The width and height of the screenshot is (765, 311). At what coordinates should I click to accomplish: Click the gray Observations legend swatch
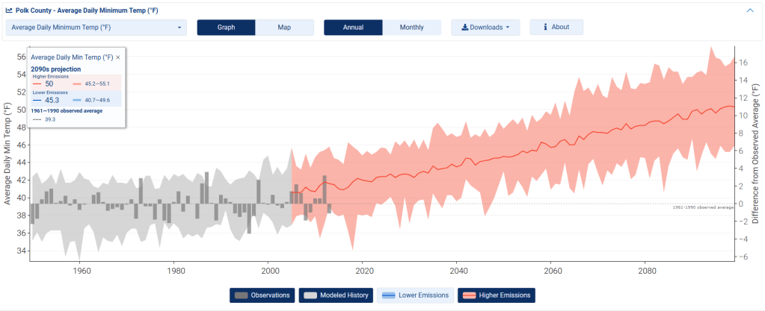(x=241, y=295)
